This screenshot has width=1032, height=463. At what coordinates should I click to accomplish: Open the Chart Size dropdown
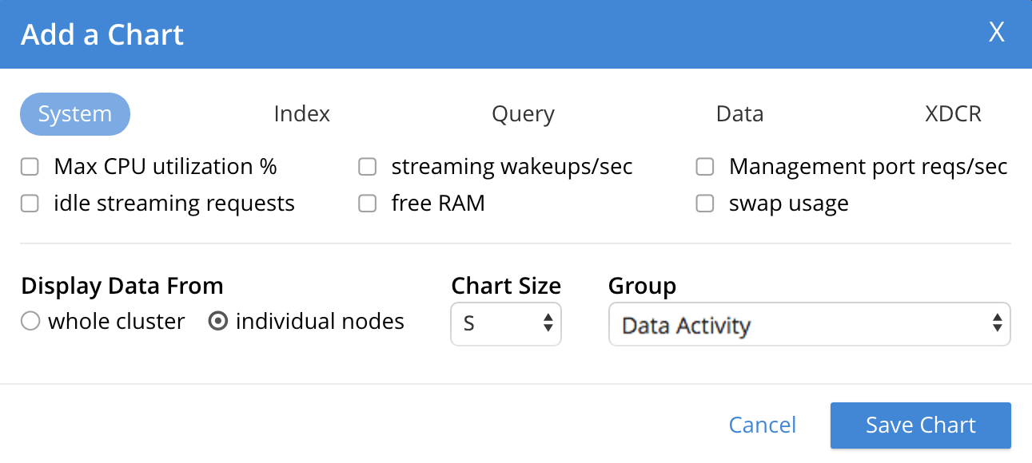click(506, 324)
